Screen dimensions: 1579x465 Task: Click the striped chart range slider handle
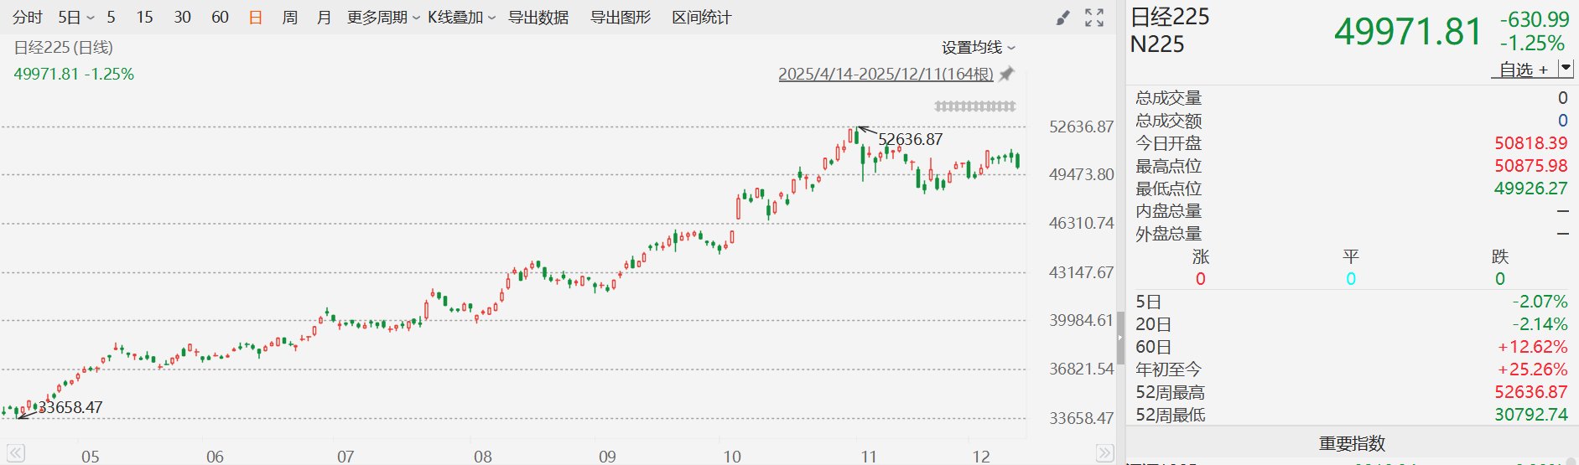[x=975, y=106]
